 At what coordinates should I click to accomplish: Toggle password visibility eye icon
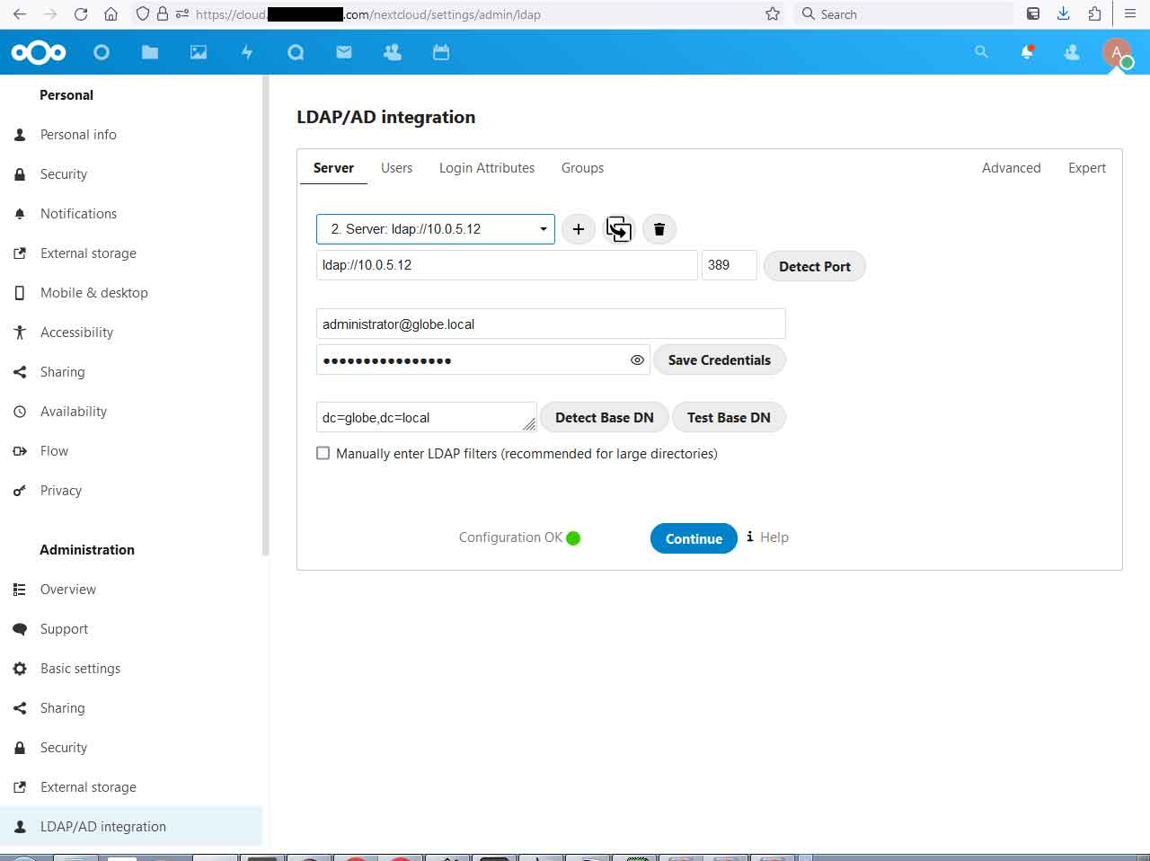click(637, 359)
